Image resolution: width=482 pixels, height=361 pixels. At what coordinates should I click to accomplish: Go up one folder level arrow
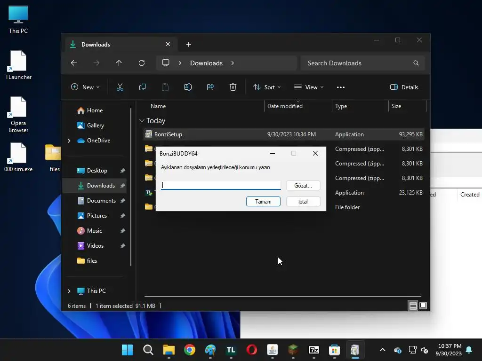(119, 63)
